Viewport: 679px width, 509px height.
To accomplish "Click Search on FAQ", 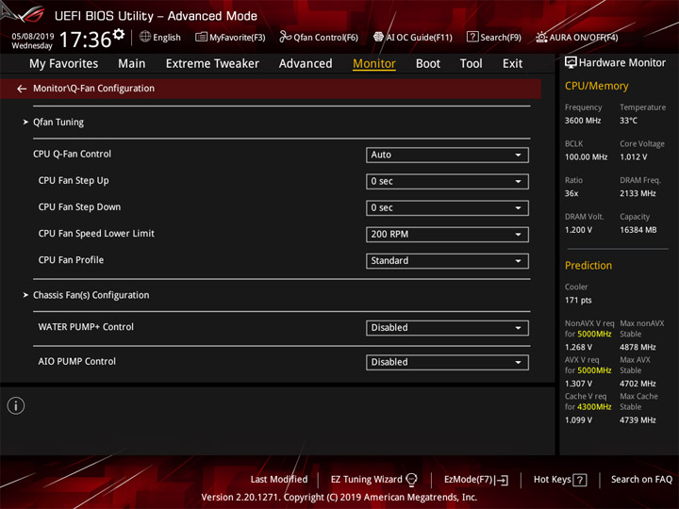I will click(641, 480).
